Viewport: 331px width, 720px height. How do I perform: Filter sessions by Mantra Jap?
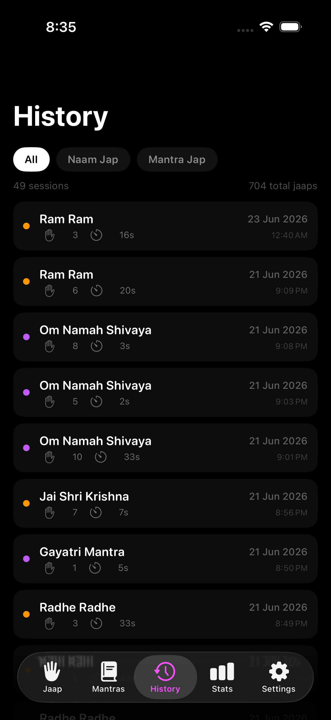[x=177, y=159]
